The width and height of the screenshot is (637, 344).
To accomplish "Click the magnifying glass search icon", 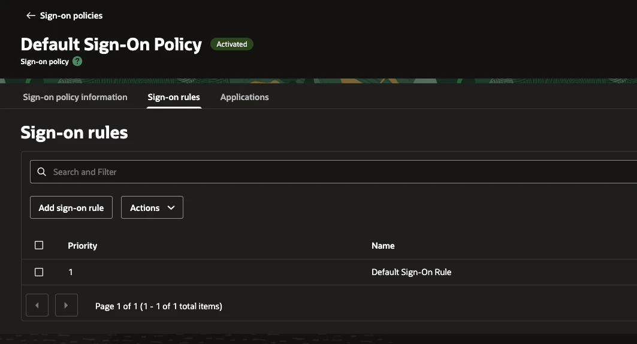I will click(41, 172).
